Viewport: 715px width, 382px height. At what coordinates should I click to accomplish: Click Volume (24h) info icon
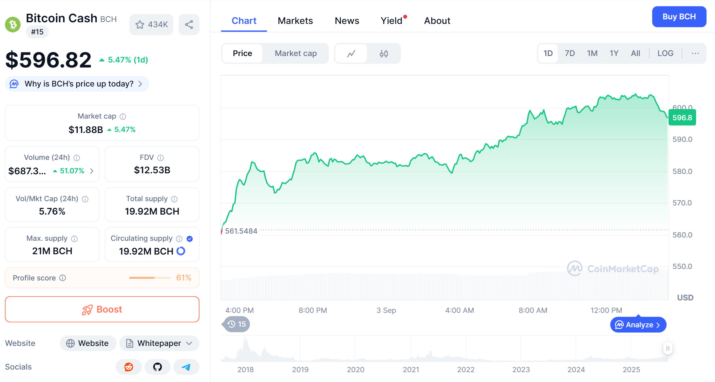tap(77, 158)
